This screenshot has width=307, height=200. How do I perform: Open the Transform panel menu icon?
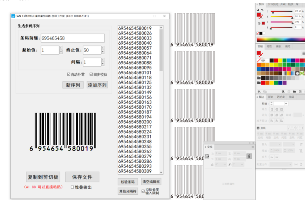253,147
